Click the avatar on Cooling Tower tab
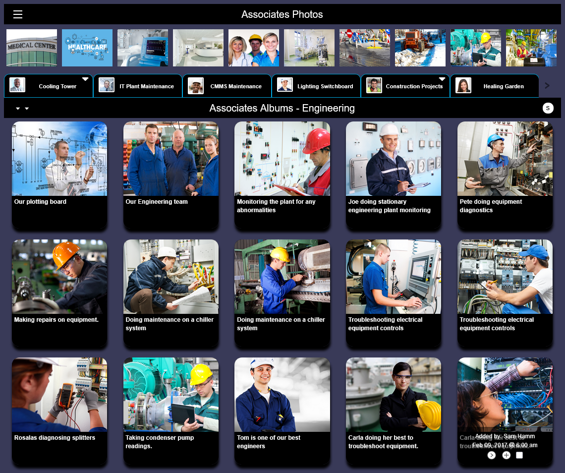Image resolution: width=565 pixels, height=473 pixels. click(17, 85)
